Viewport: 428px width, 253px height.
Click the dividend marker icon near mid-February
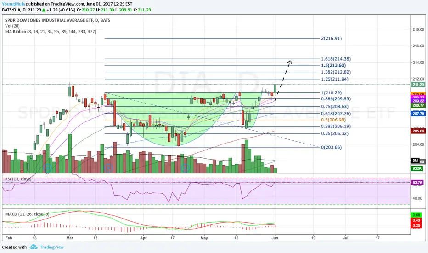[47, 168]
